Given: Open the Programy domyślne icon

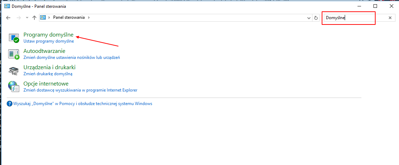Looking at the screenshot, I should pos(14,38).
